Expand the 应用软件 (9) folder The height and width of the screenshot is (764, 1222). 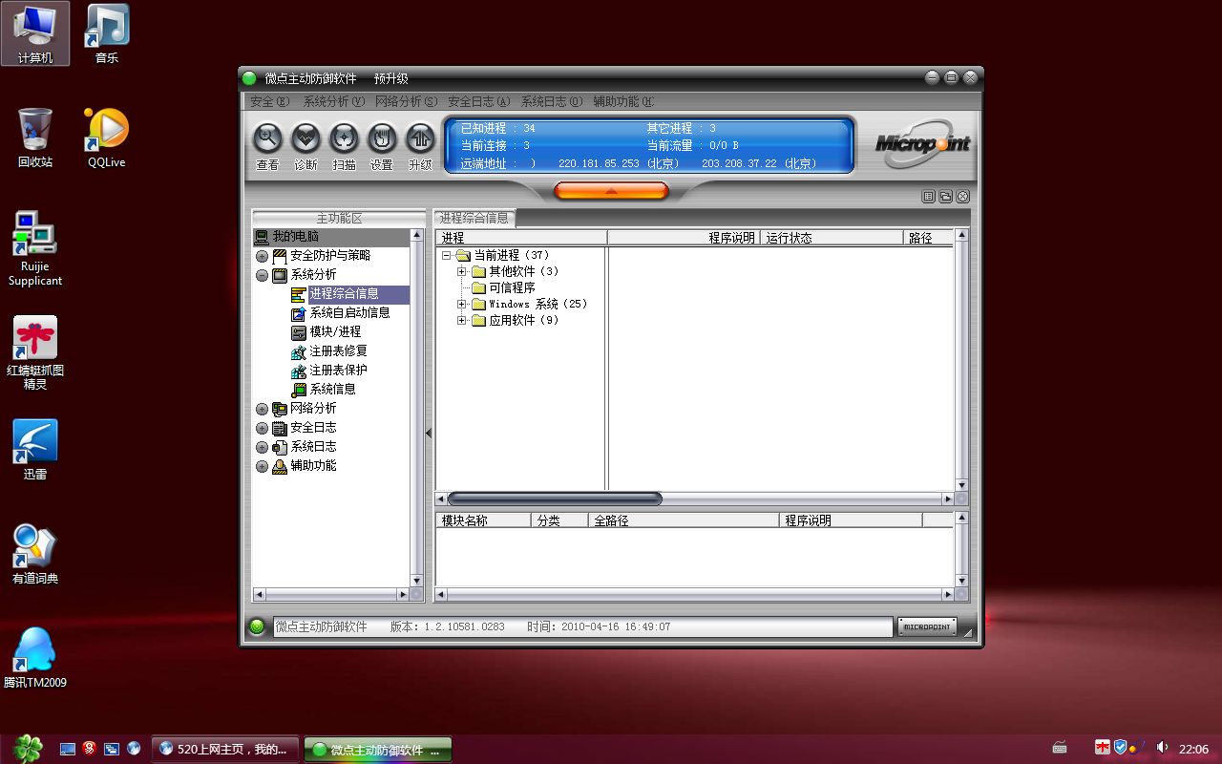(462, 320)
